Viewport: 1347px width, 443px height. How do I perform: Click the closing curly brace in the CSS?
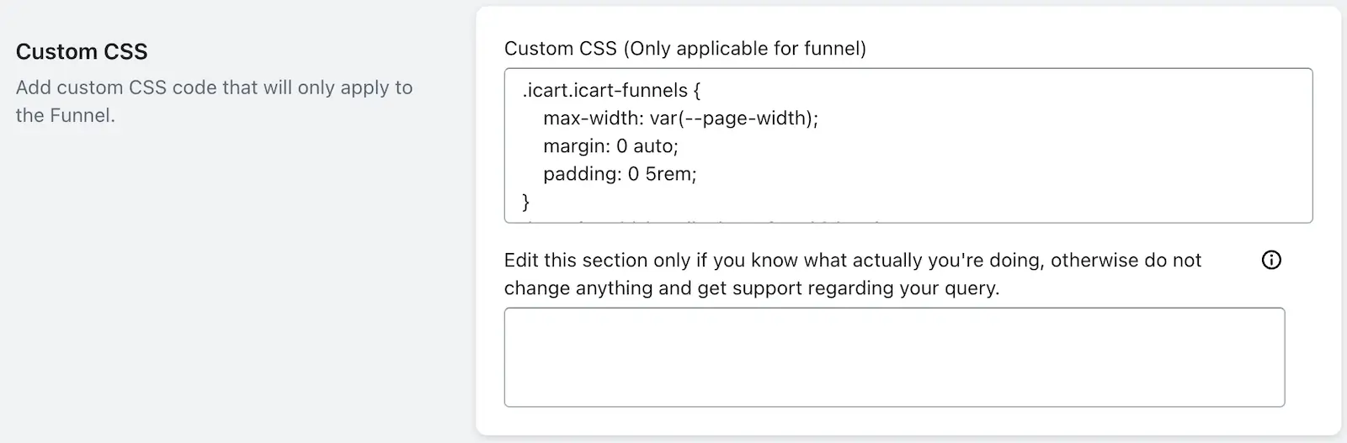[x=526, y=201]
